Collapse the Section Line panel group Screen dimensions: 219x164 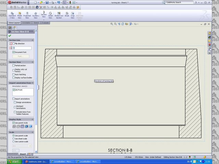pyautogui.click(x=33, y=40)
